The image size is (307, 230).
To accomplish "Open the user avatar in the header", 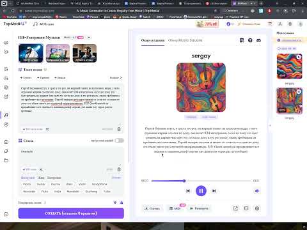I will pos(301,24).
